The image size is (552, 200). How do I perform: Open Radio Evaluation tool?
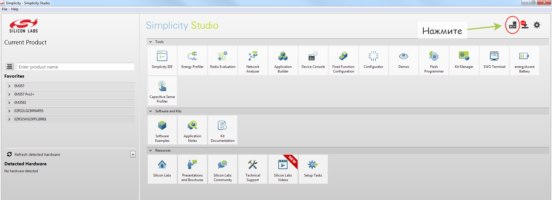point(223,60)
